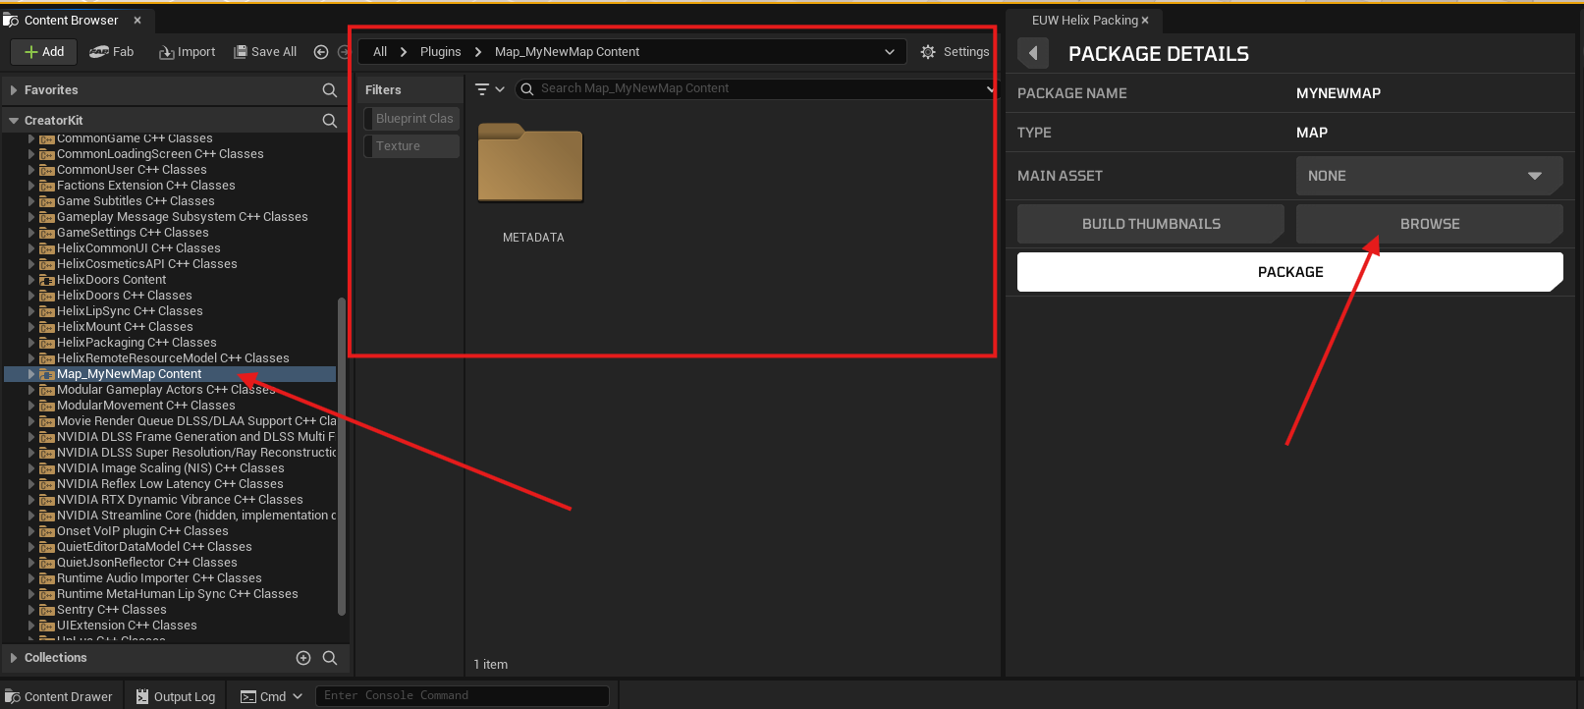This screenshot has height=709, width=1584.
Task: Open the Output Log tab
Action: 176,696
